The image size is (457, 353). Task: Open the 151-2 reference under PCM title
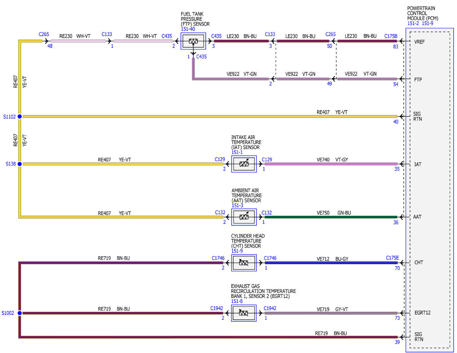[x=413, y=23]
